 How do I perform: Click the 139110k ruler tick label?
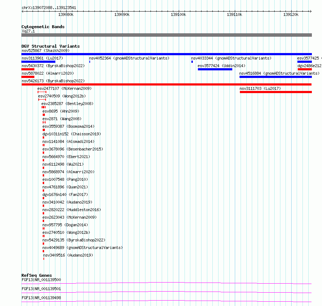(x=234, y=14)
